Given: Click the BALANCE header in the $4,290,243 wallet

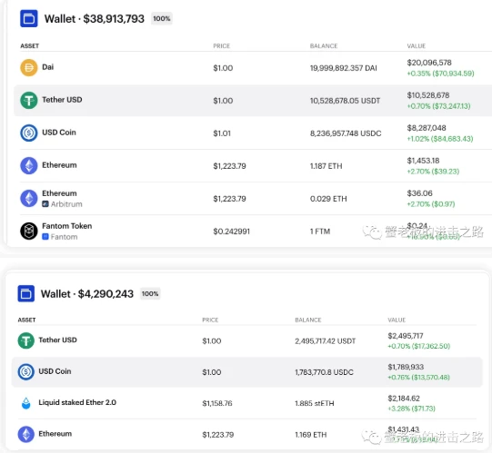Looking at the screenshot, I should [308, 320].
